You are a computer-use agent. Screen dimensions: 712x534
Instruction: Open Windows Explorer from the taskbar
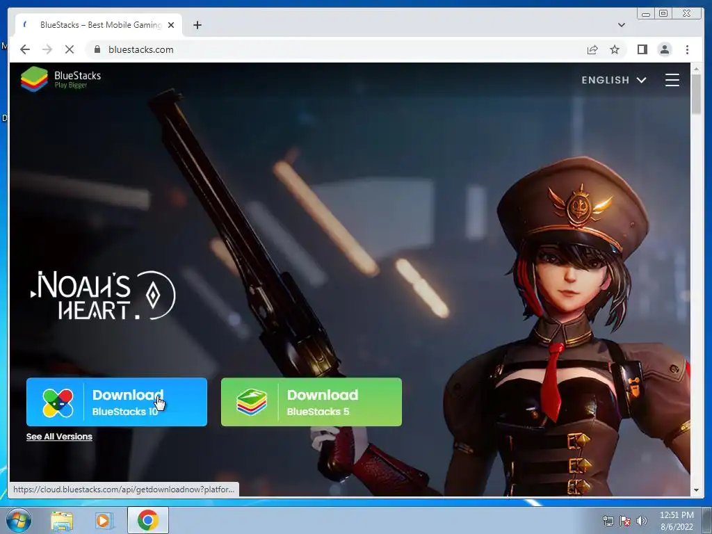click(62, 520)
